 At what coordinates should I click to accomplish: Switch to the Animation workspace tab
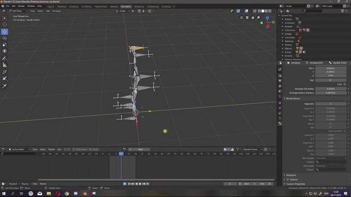pos(126,7)
